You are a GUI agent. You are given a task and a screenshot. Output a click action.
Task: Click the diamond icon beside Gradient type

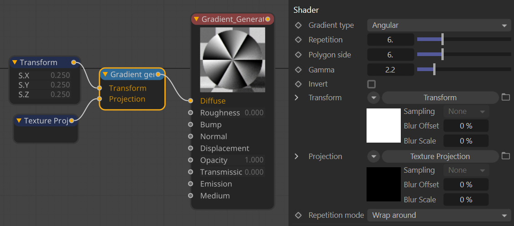point(299,25)
